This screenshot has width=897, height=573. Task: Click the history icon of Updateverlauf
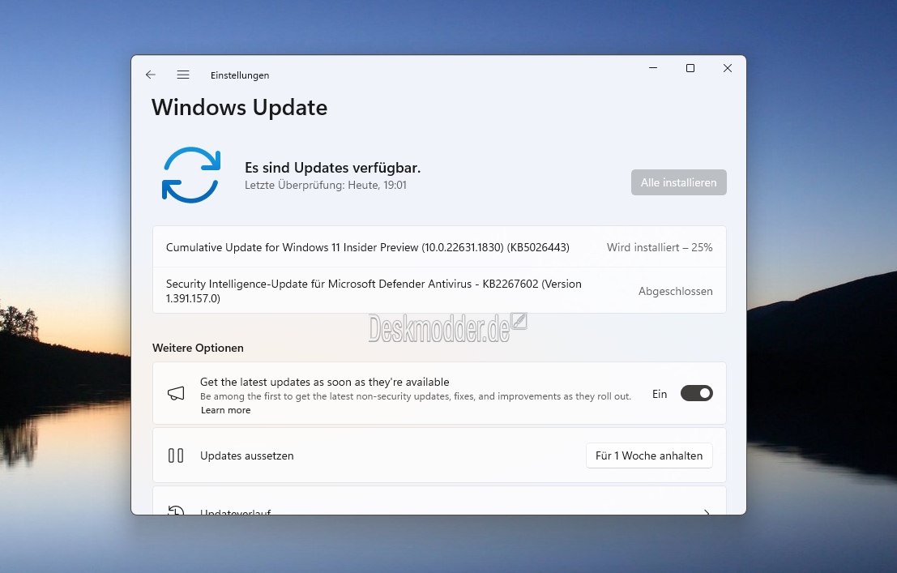pyautogui.click(x=176, y=510)
